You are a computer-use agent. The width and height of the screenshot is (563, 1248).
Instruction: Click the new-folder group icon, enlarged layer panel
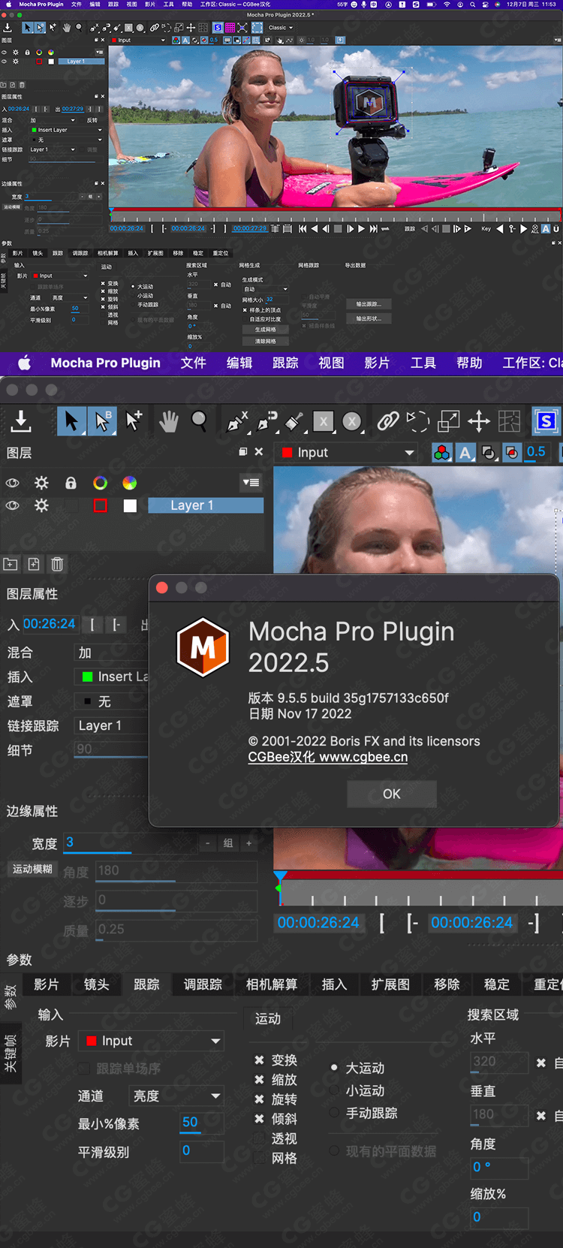point(11,563)
